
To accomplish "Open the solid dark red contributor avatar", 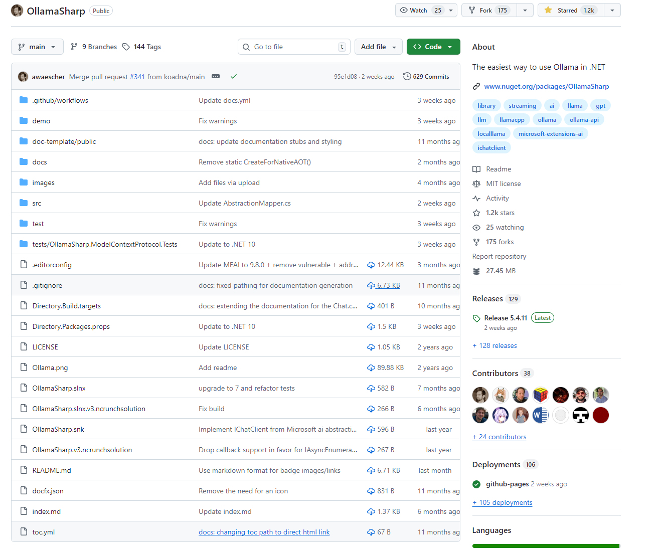I will click(601, 415).
